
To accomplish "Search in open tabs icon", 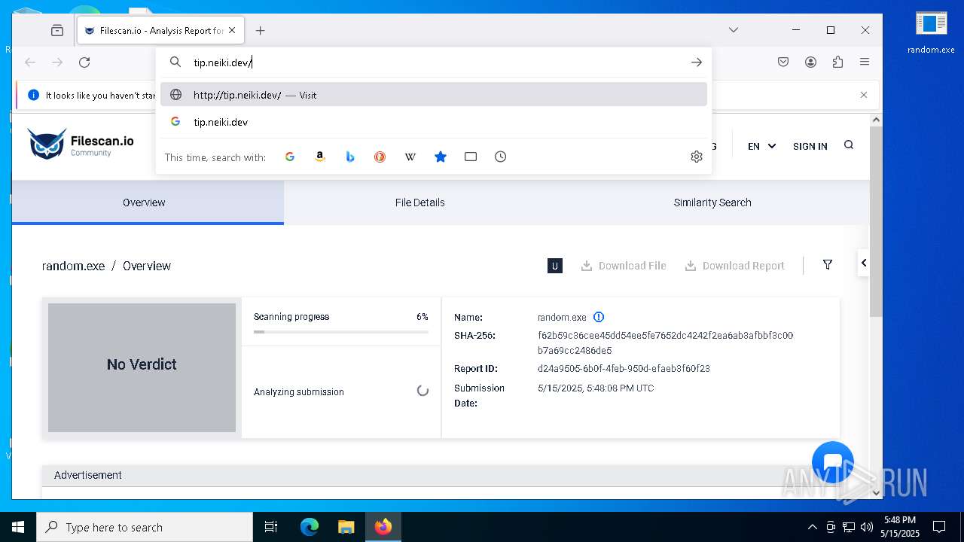I will click(x=471, y=157).
